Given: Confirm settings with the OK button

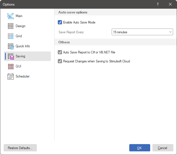Looking at the screenshot, I should point(140,148).
